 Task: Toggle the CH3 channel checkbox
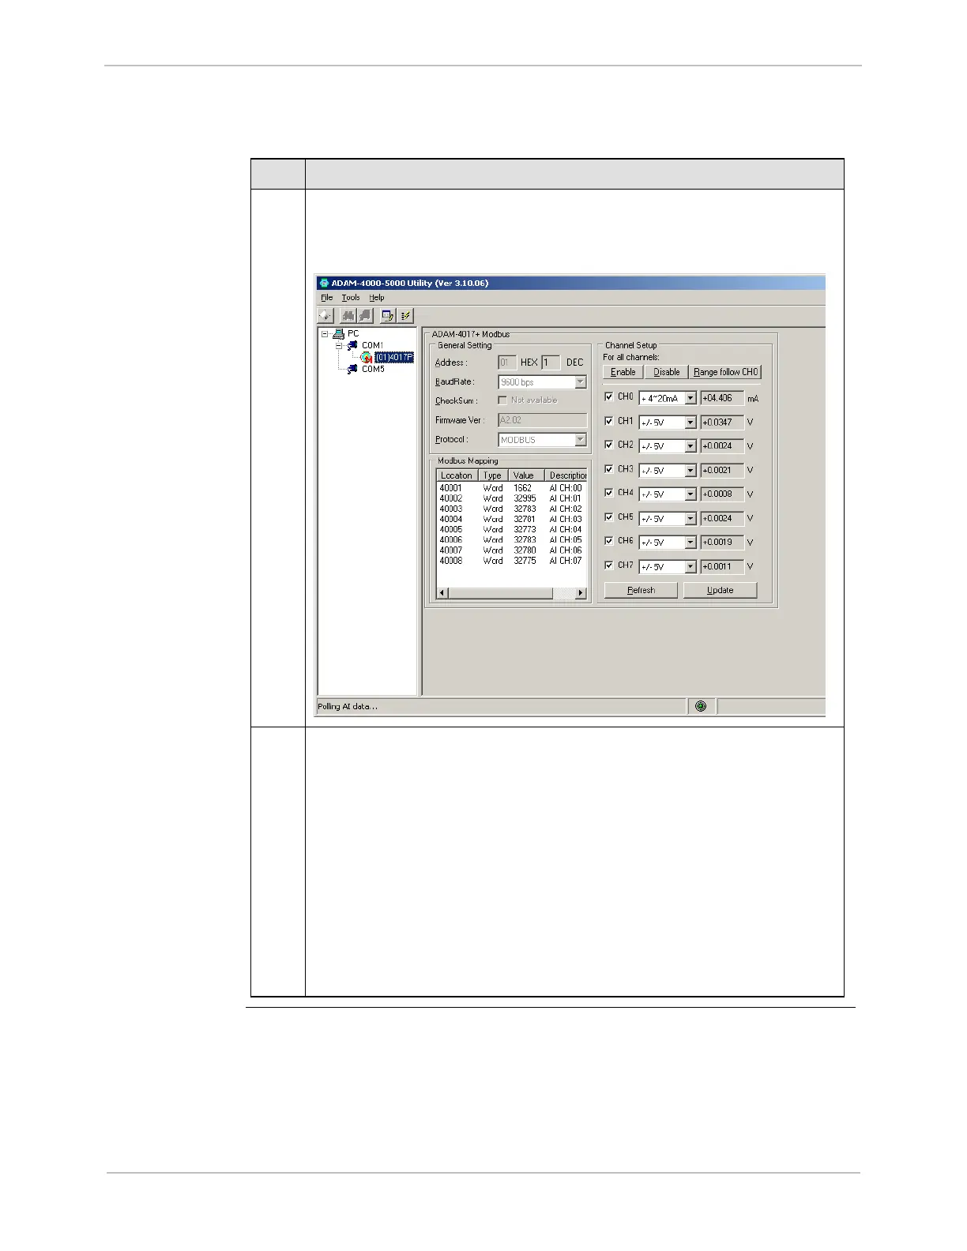click(x=608, y=468)
